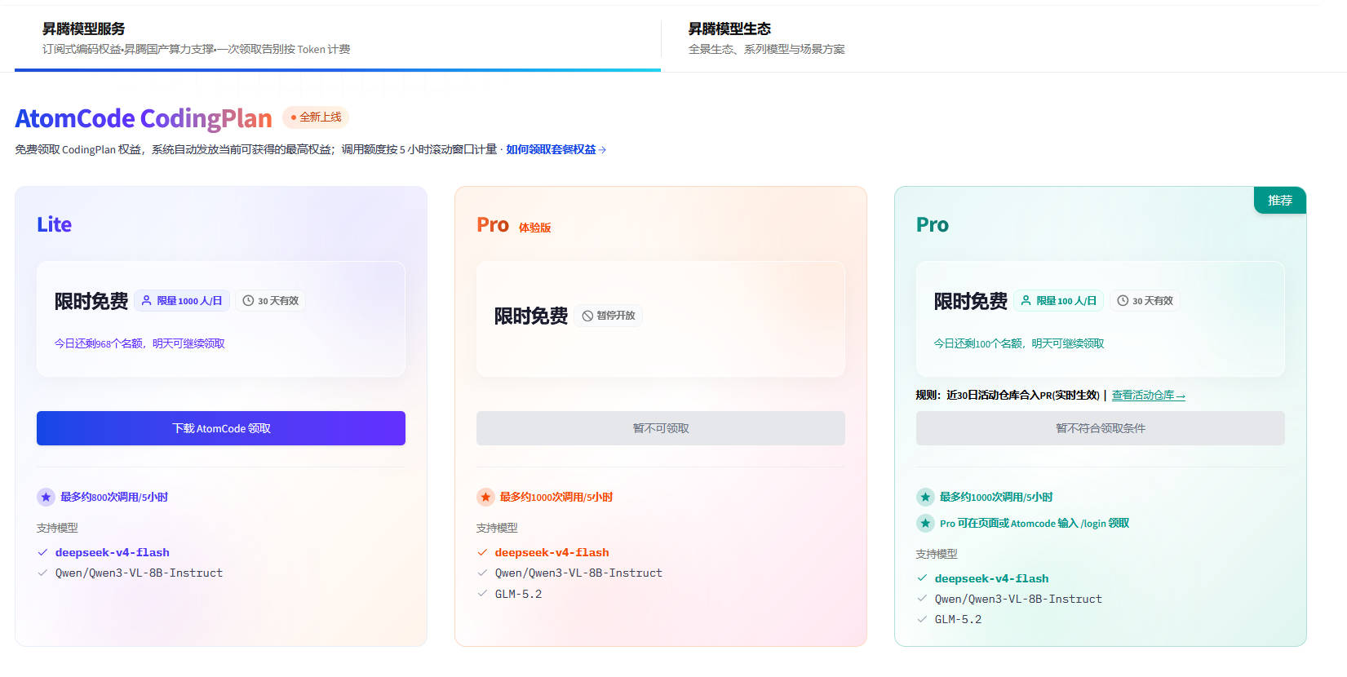Click text Pro 可在页面或 Atomcode 输入 /login 领取
Viewport: 1347px width, 677px height.
click(1035, 523)
